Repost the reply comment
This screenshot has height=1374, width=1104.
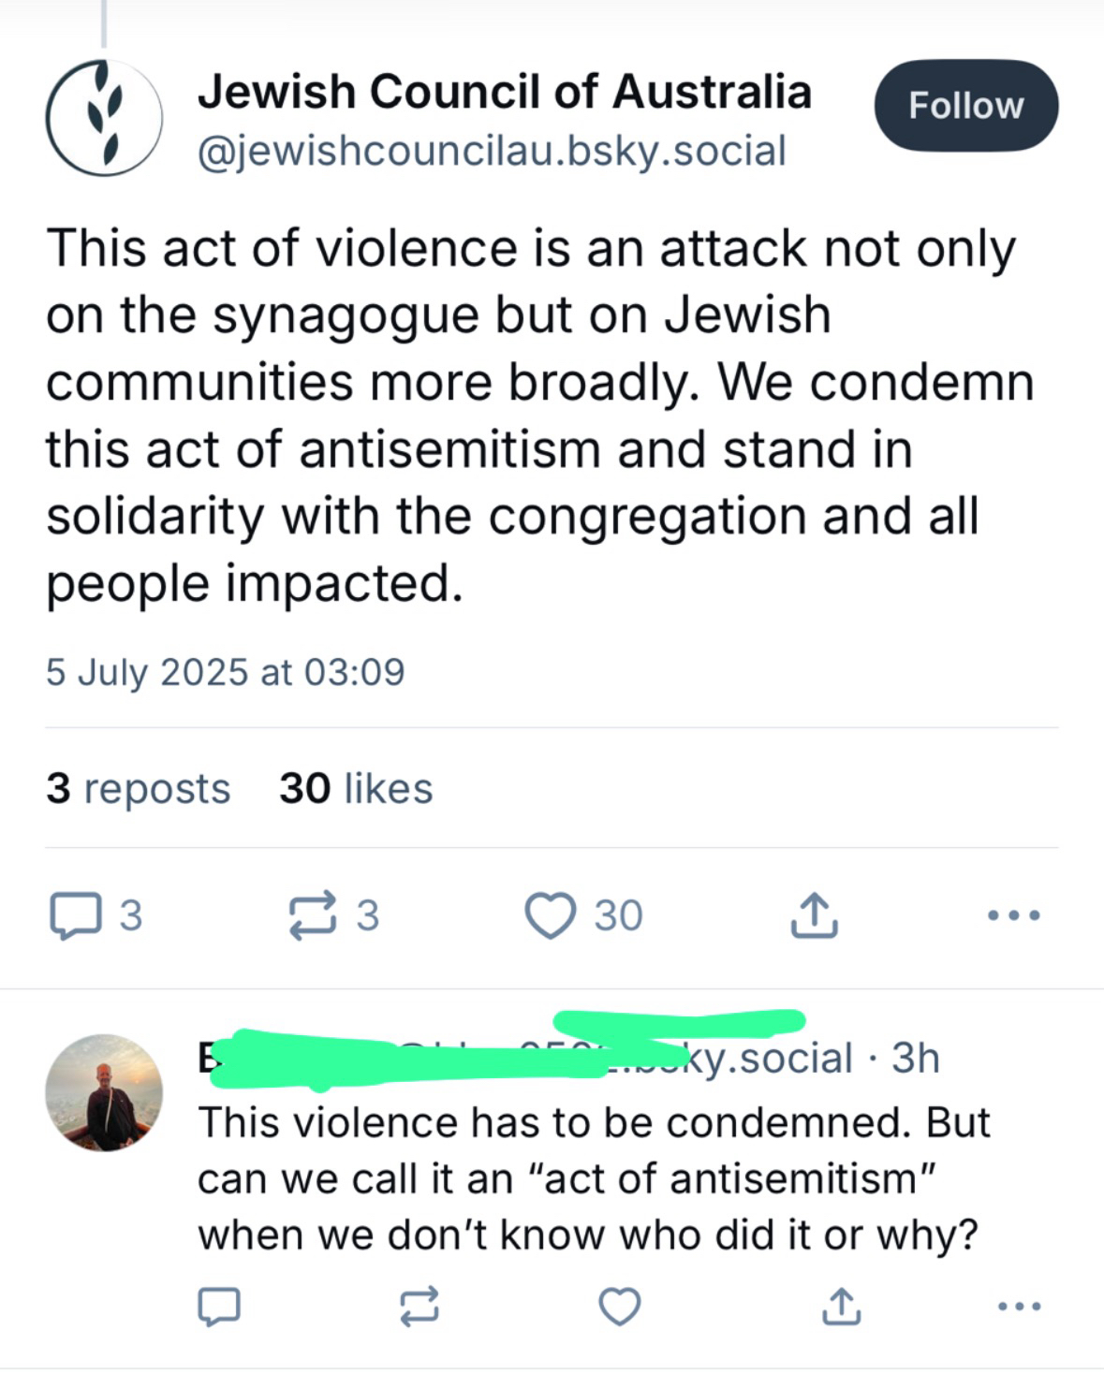click(x=419, y=1306)
